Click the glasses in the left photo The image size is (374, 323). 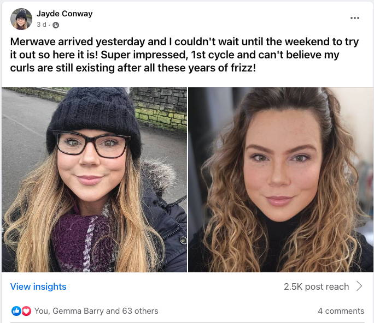point(92,145)
